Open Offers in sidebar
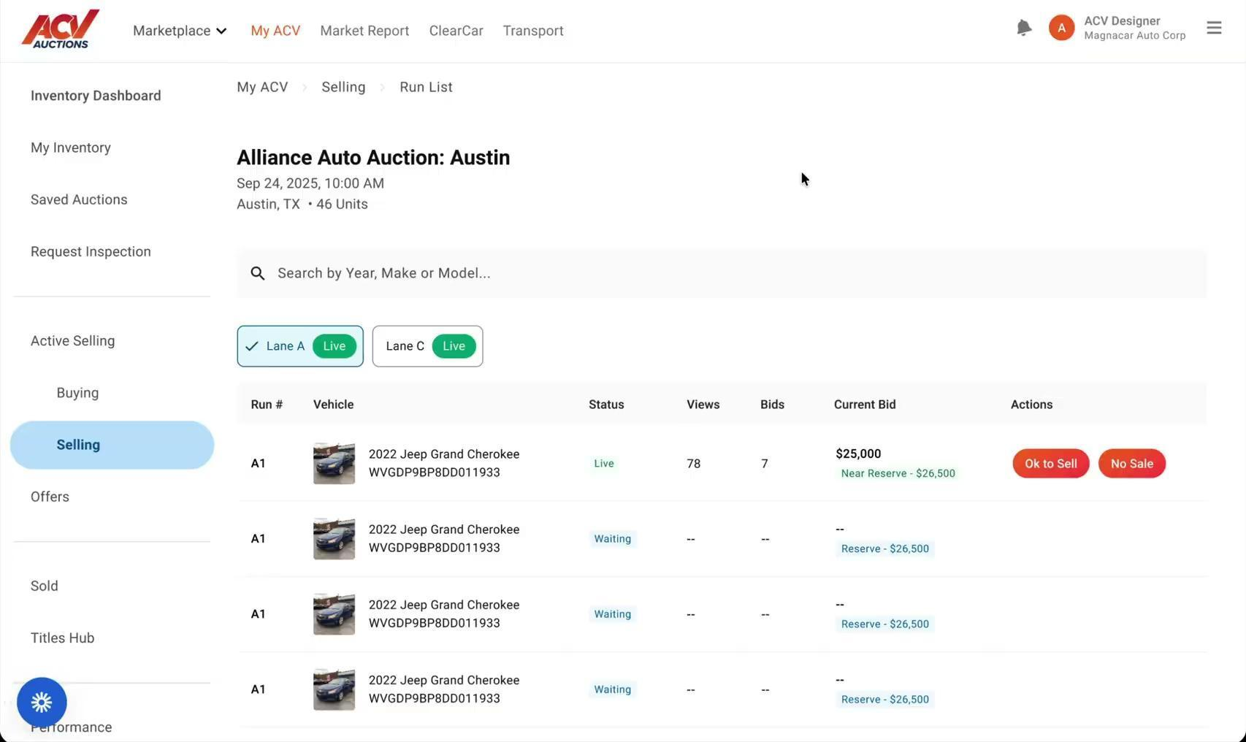Screen dimensions: 1246x742 (x=50, y=497)
